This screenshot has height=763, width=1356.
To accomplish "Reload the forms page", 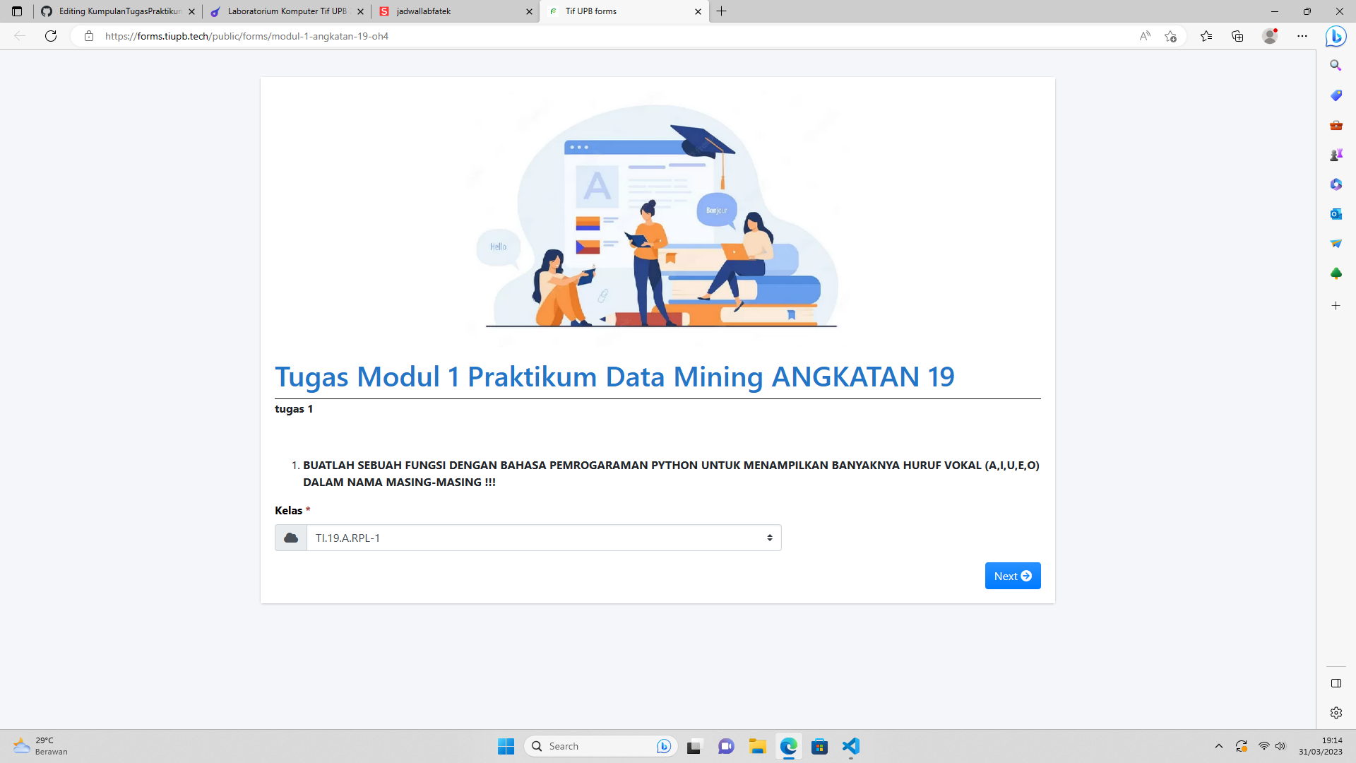I will tap(50, 36).
